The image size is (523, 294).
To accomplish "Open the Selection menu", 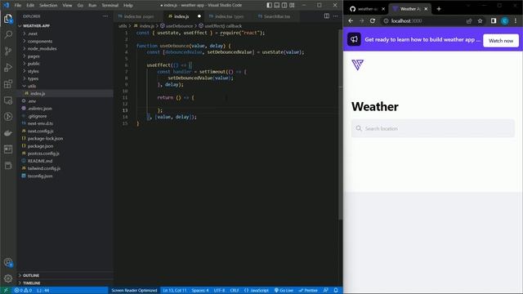I will pos(48,6).
